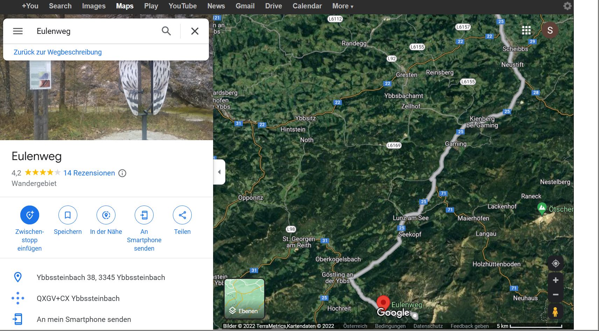
Task: Zoom in the map with the plus button
Action: (556, 280)
